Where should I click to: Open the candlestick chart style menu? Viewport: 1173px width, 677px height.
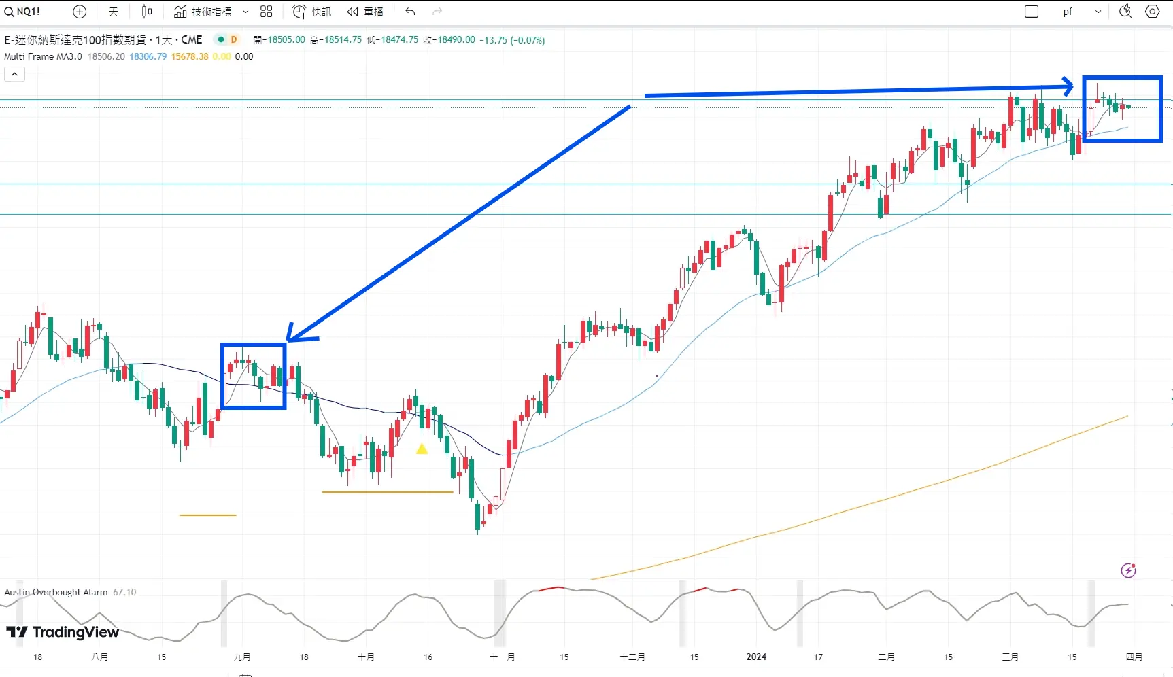coord(147,12)
